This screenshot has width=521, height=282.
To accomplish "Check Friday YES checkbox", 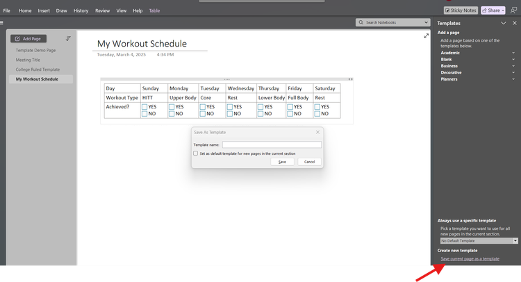I will [x=290, y=107].
